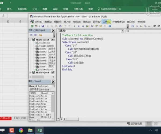Click the Copy icon in VBA toolbar
161x134 pixels.
52,26
